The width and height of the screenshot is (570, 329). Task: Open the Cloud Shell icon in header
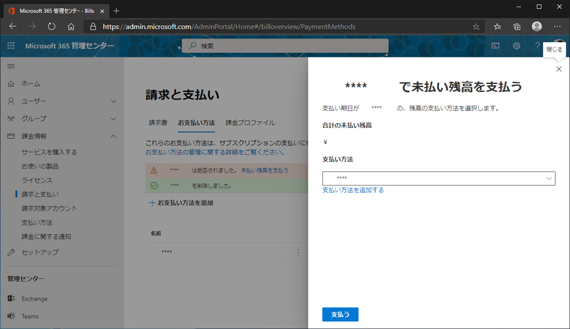495,46
